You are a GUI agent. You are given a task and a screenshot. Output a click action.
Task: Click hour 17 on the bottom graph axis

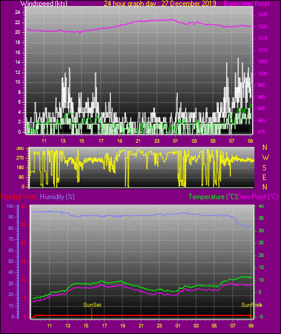click(104, 326)
